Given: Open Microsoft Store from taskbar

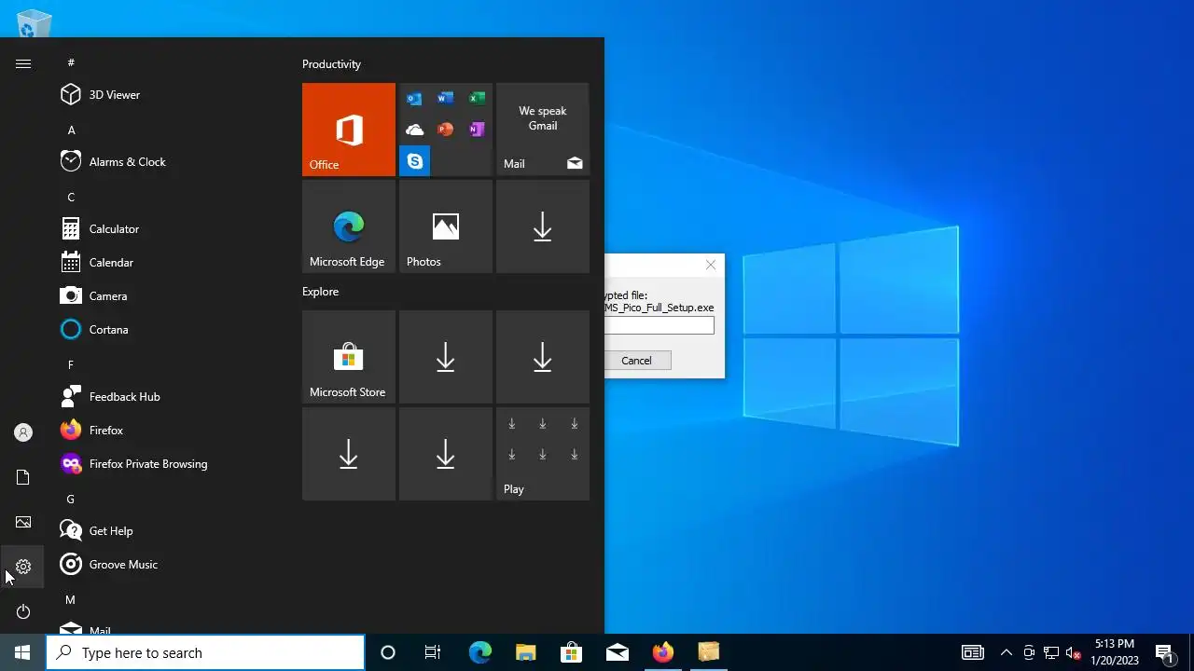Looking at the screenshot, I should point(571,652).
